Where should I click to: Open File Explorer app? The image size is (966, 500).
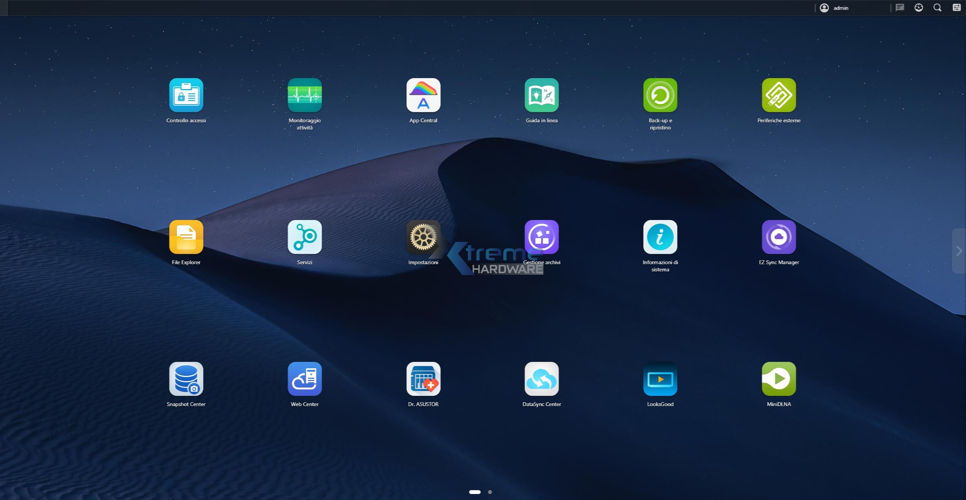coord(186,237)
